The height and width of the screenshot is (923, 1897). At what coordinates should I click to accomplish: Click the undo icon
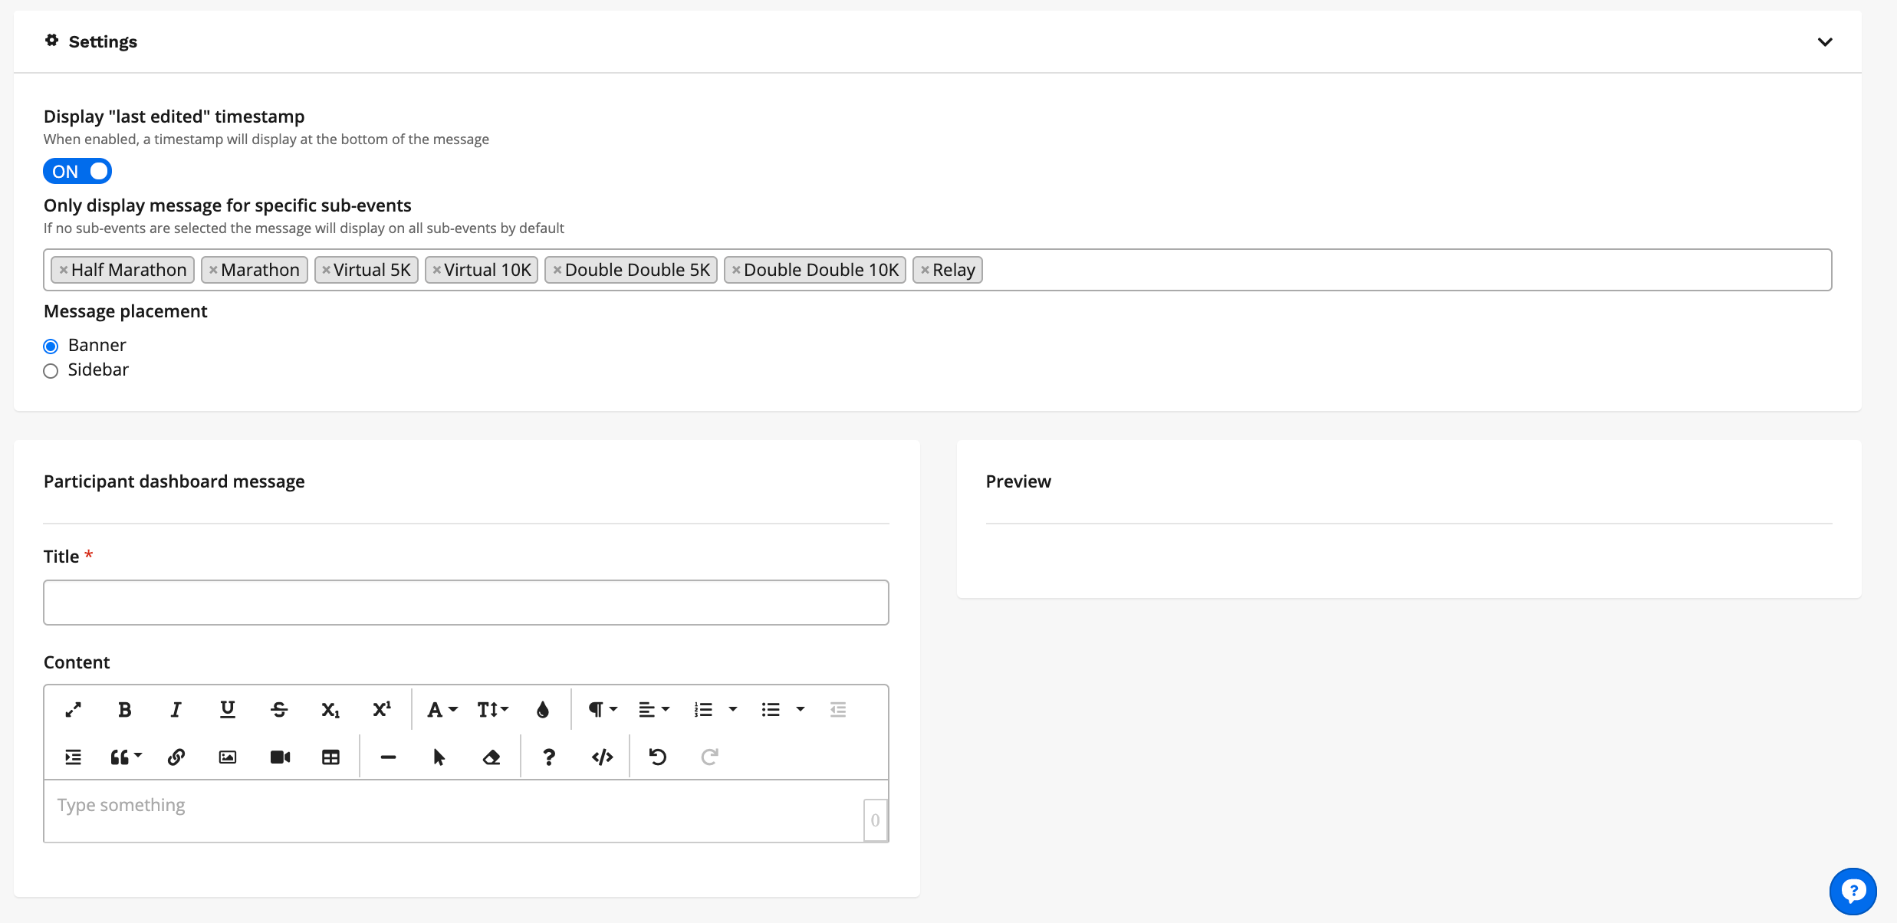657,757
